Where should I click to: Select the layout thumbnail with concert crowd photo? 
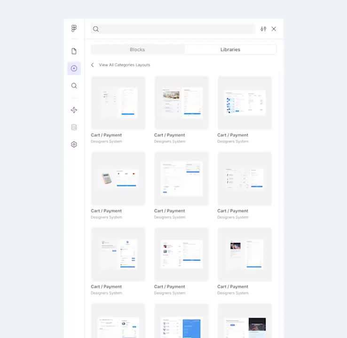[x=244, y=254]
